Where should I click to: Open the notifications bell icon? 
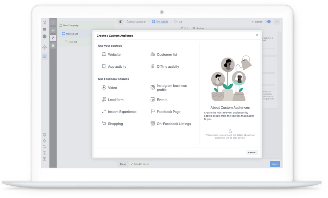(x=45, y=141)
